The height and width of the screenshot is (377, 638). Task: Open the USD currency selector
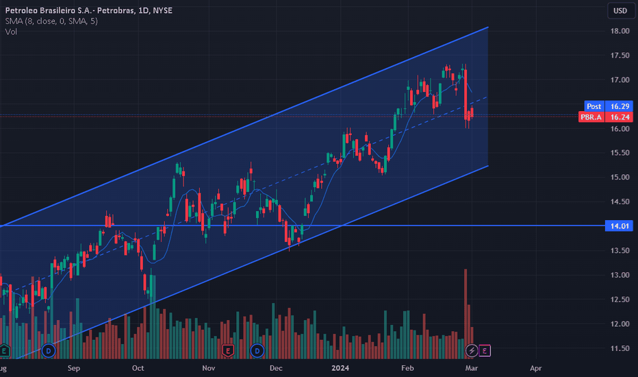(x=620, y=10)
